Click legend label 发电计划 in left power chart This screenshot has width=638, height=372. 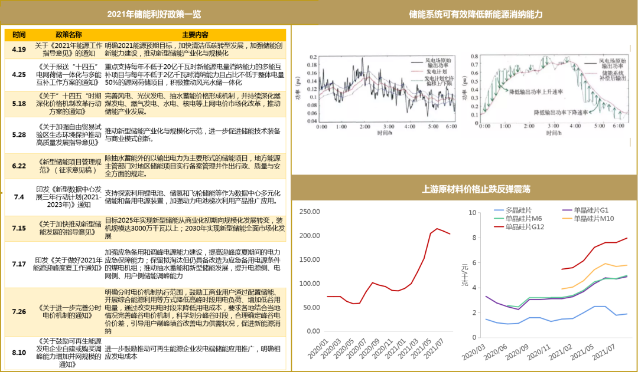click(x=437, y=71)
